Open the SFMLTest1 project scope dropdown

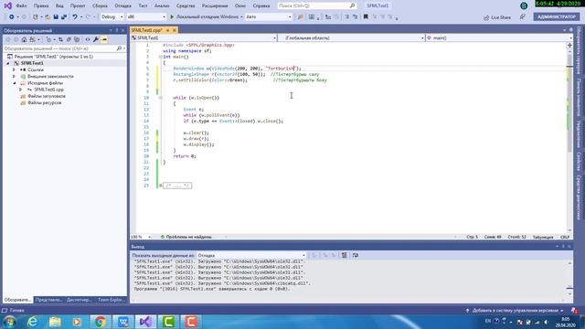click(204, 38)
